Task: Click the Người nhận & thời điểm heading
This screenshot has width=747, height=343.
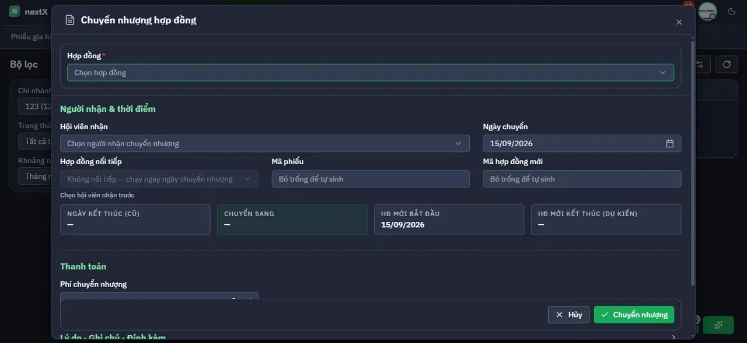Action: [x=108, y=109]
